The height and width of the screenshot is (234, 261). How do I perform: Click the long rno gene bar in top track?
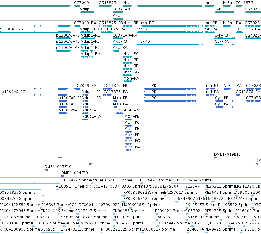tap(169, 6)
